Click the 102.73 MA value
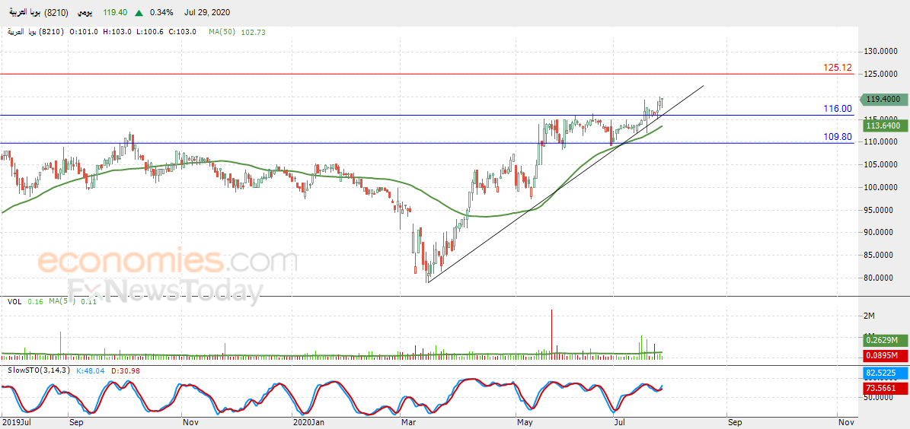This screenshot has height=429, width=910. click(253, 33)
